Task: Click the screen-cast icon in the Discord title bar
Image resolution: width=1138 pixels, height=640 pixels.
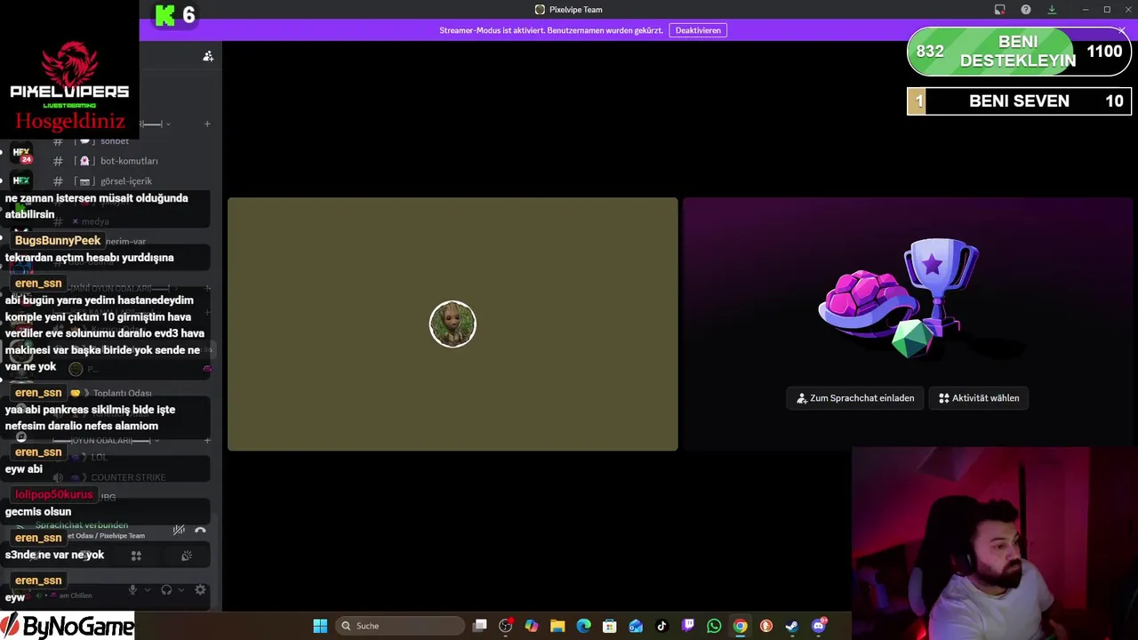Action: point(999,10)
